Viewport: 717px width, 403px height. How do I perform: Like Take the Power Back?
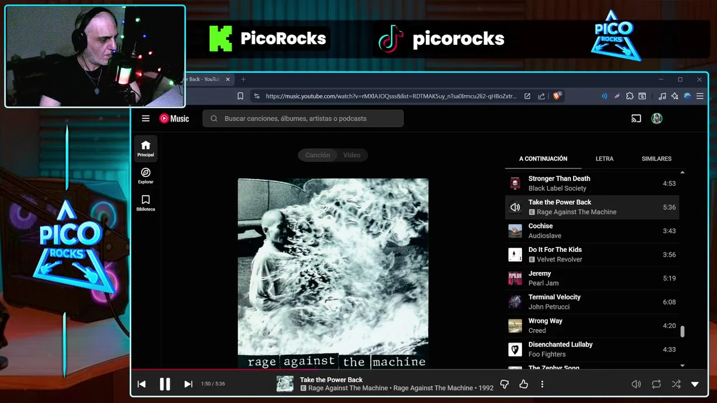523,384
